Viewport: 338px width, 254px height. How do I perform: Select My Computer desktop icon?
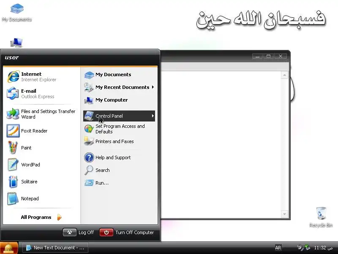click(x=16, y=43)
